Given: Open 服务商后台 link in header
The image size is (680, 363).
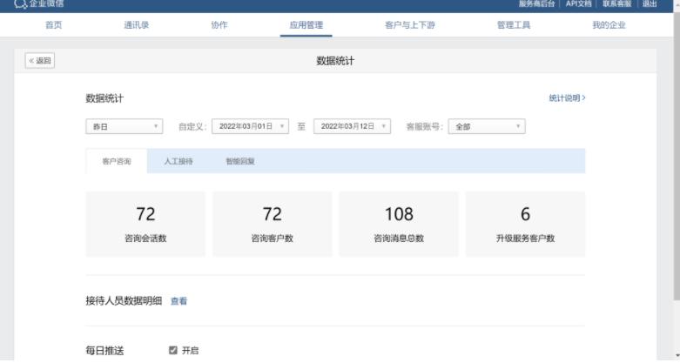Looking at the screenshot, I should 536,3.
